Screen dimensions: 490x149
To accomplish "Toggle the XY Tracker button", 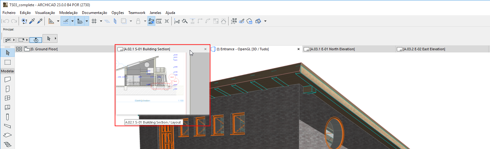I will 80,21.
